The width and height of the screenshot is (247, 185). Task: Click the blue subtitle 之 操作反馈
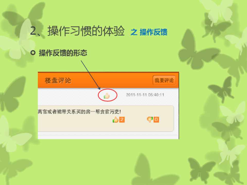[149, 32]
